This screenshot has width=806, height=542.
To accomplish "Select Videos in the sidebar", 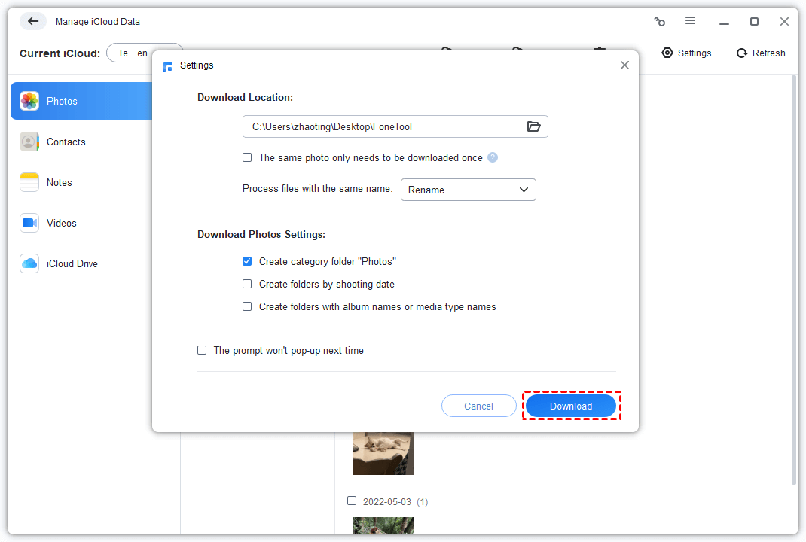I will (x=61, y=223).
